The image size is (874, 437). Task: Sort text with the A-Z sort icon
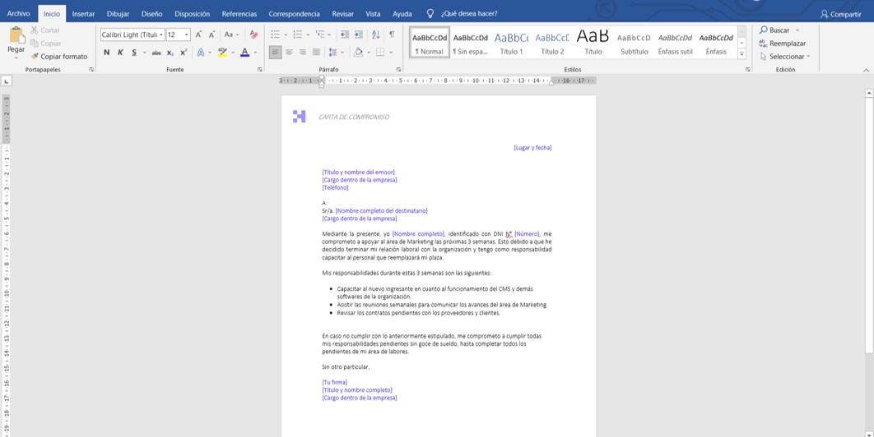[375, 34]
